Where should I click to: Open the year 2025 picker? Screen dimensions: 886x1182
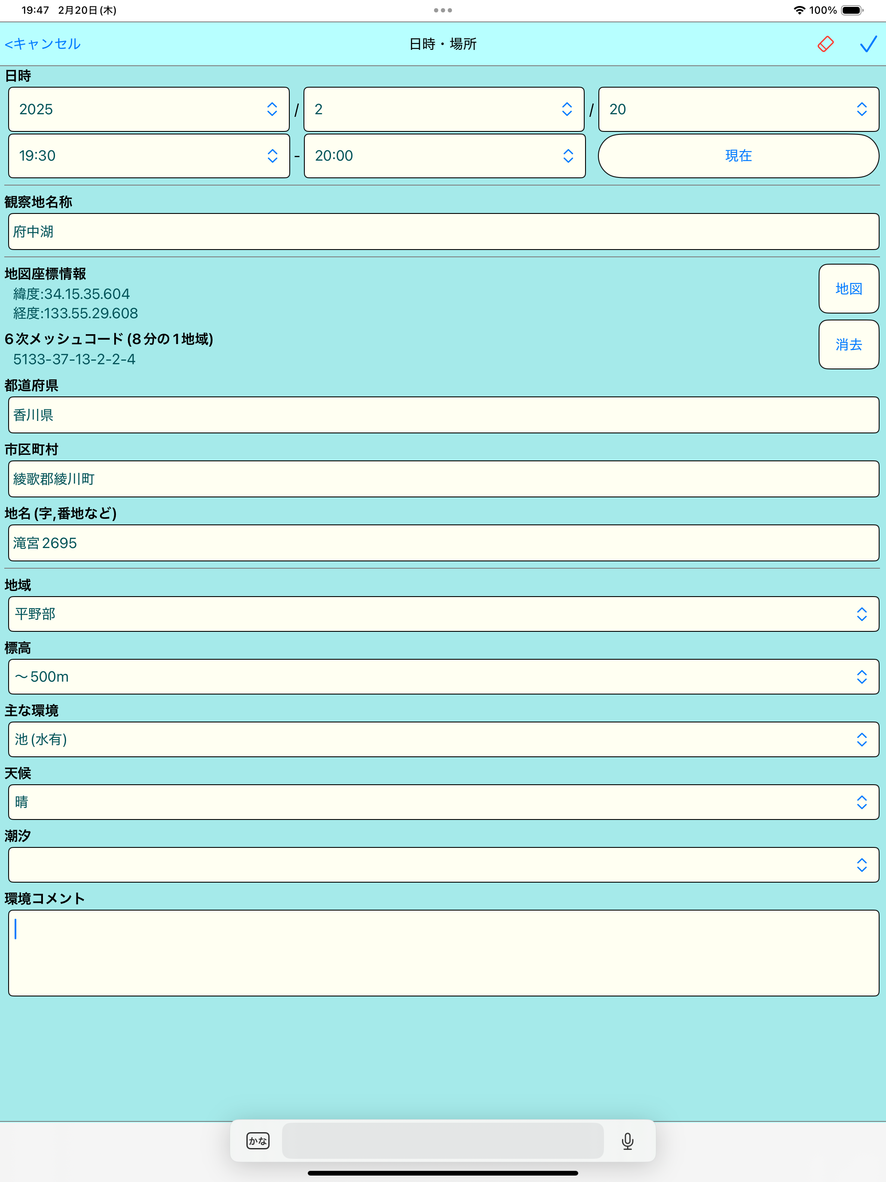[149, 110]
